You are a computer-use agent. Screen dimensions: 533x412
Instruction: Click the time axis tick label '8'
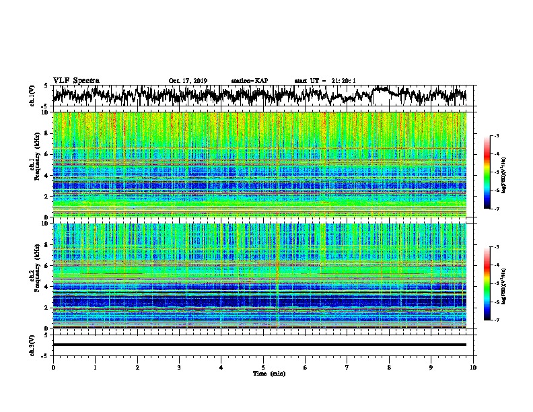click(x=389, y=368)
